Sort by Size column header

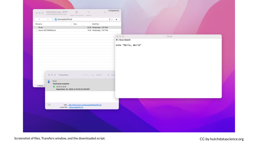(x=75, y=24)
